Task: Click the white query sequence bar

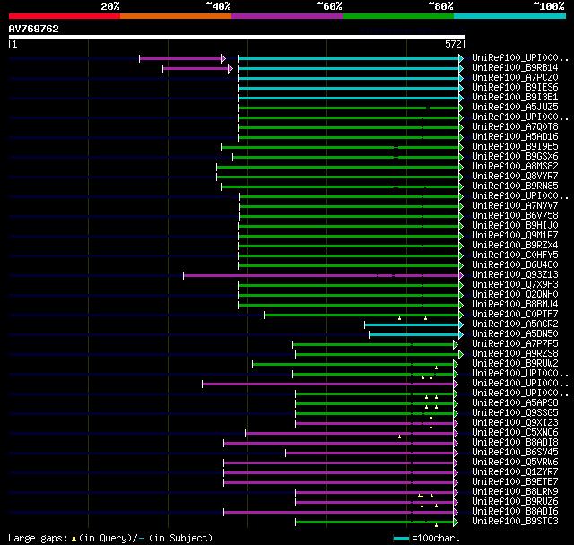Action: point(237,37)
